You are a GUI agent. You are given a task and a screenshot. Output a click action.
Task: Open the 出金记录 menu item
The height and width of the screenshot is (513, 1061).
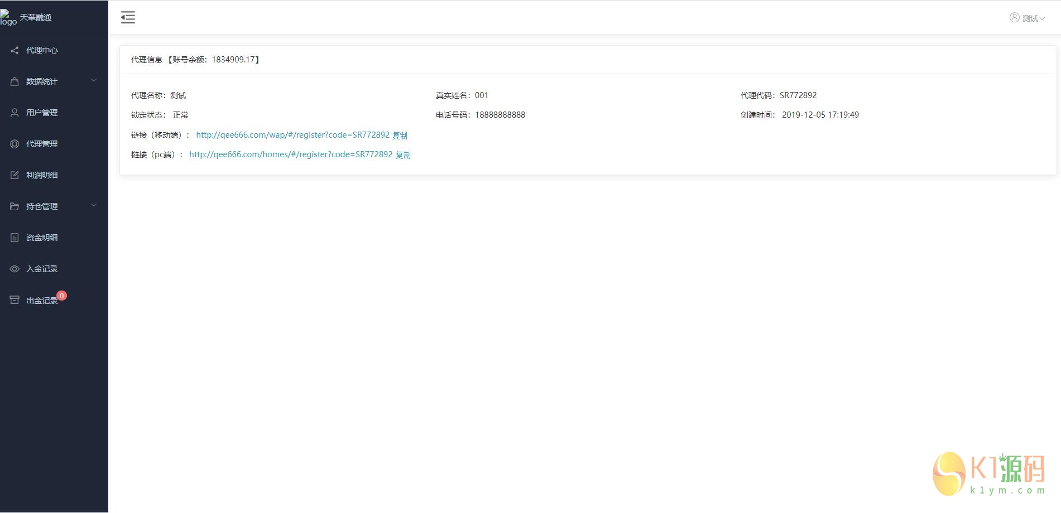pyautogui.click(x=54, y=300)
